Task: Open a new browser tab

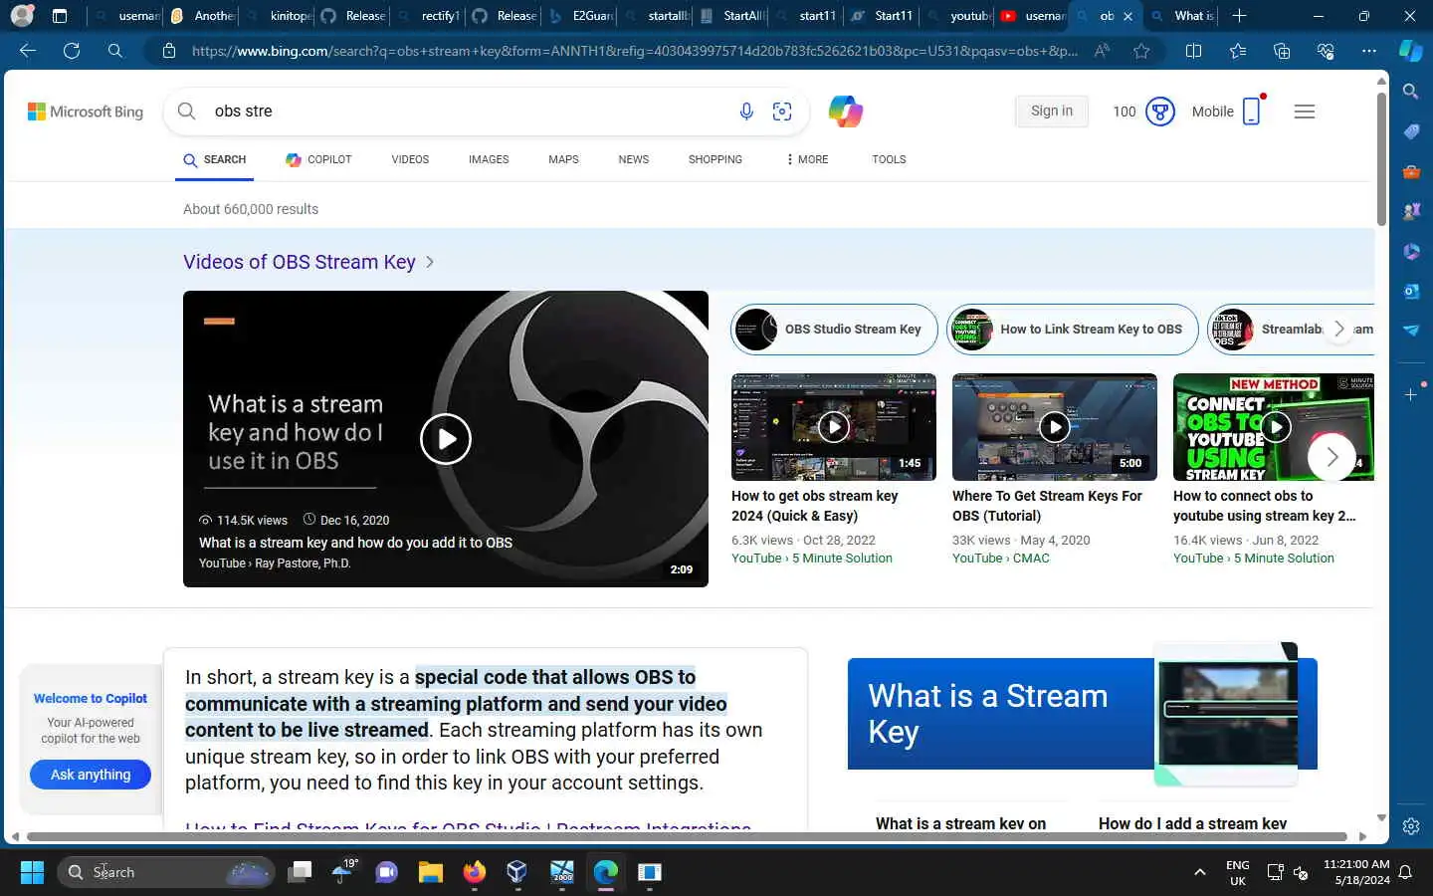Action: tap(1239, 16)
